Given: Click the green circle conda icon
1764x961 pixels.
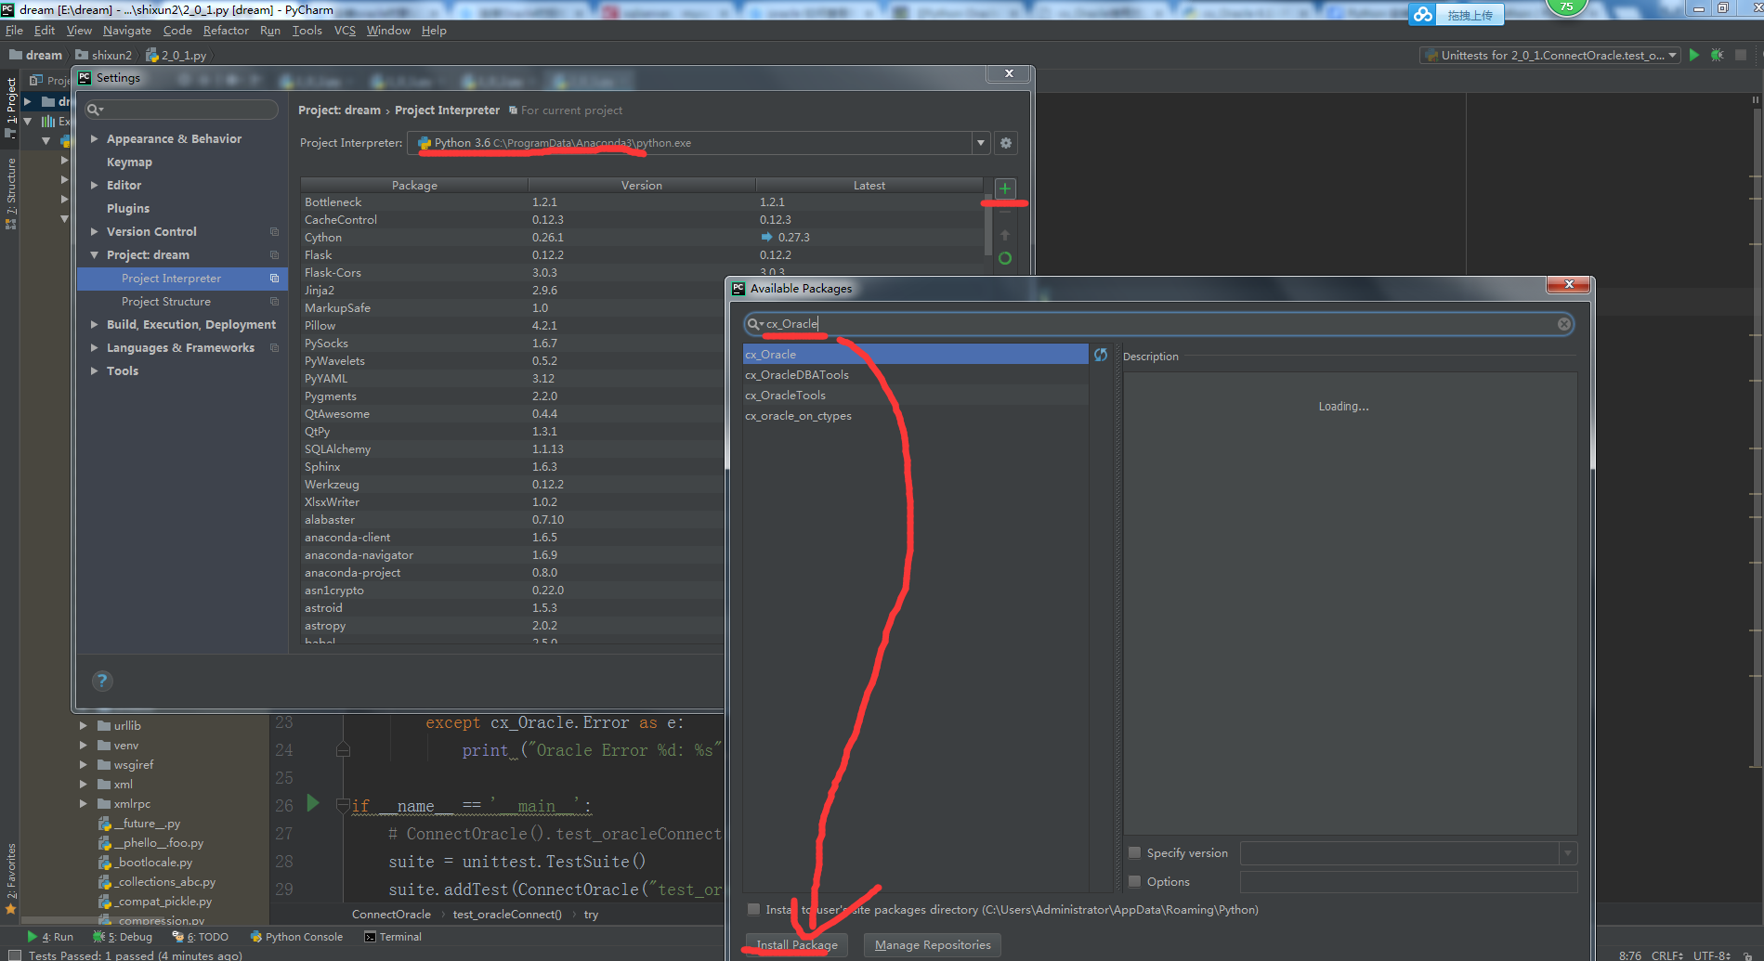Looking at the screenshot, I should [x=1004, y=258].
